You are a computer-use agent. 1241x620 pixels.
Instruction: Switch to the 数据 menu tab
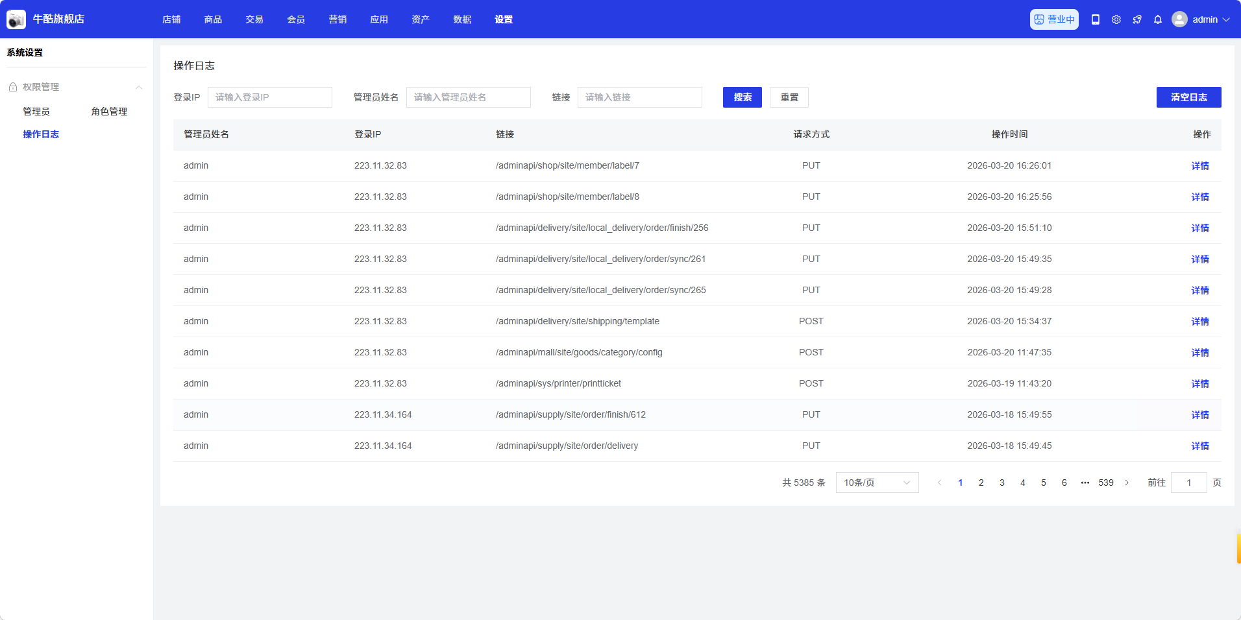(462, 19)
